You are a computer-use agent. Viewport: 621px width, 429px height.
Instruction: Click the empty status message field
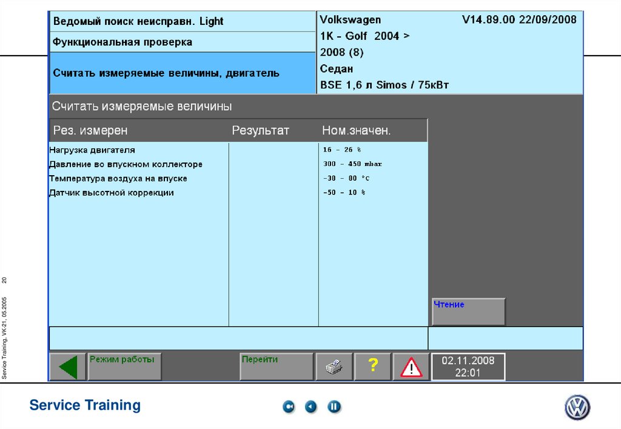238,338
